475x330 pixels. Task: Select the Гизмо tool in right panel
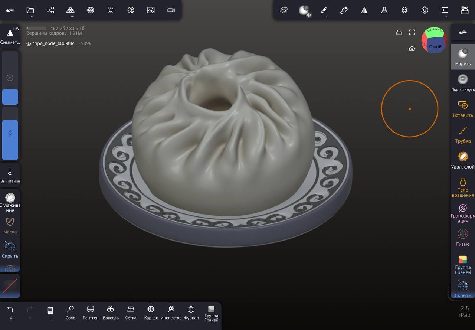point(463,238)
